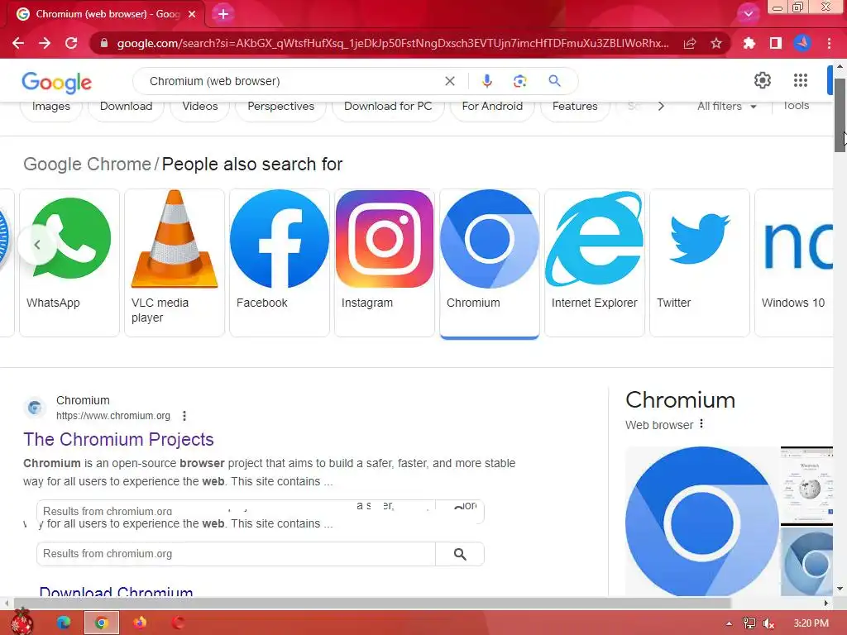Open Google quick settings gear

[762, 80]
